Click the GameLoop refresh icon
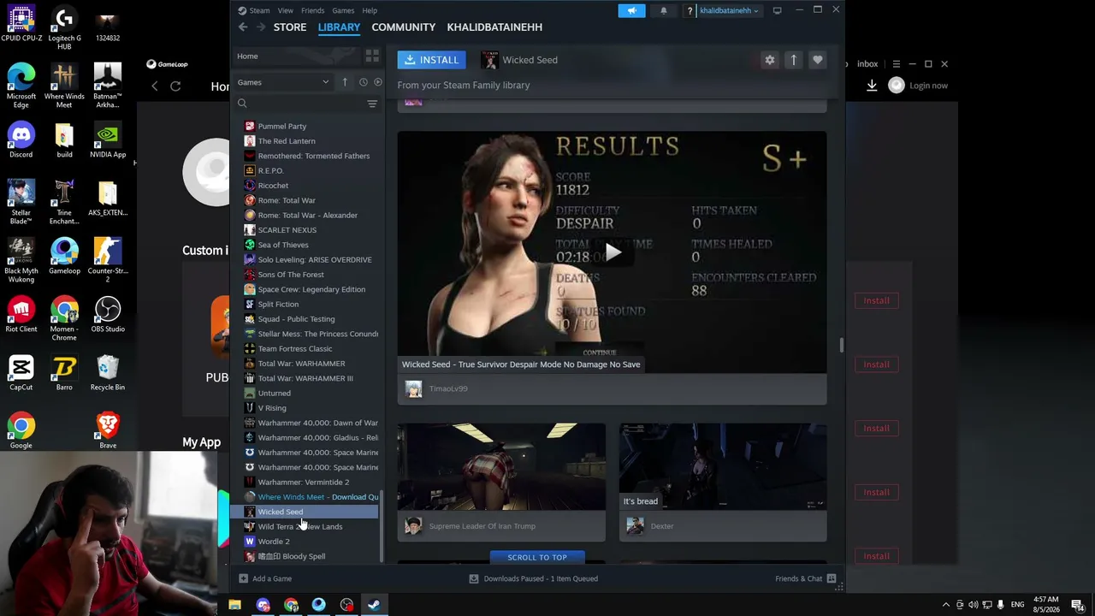Screen dimensions: 1095x616 175,86
